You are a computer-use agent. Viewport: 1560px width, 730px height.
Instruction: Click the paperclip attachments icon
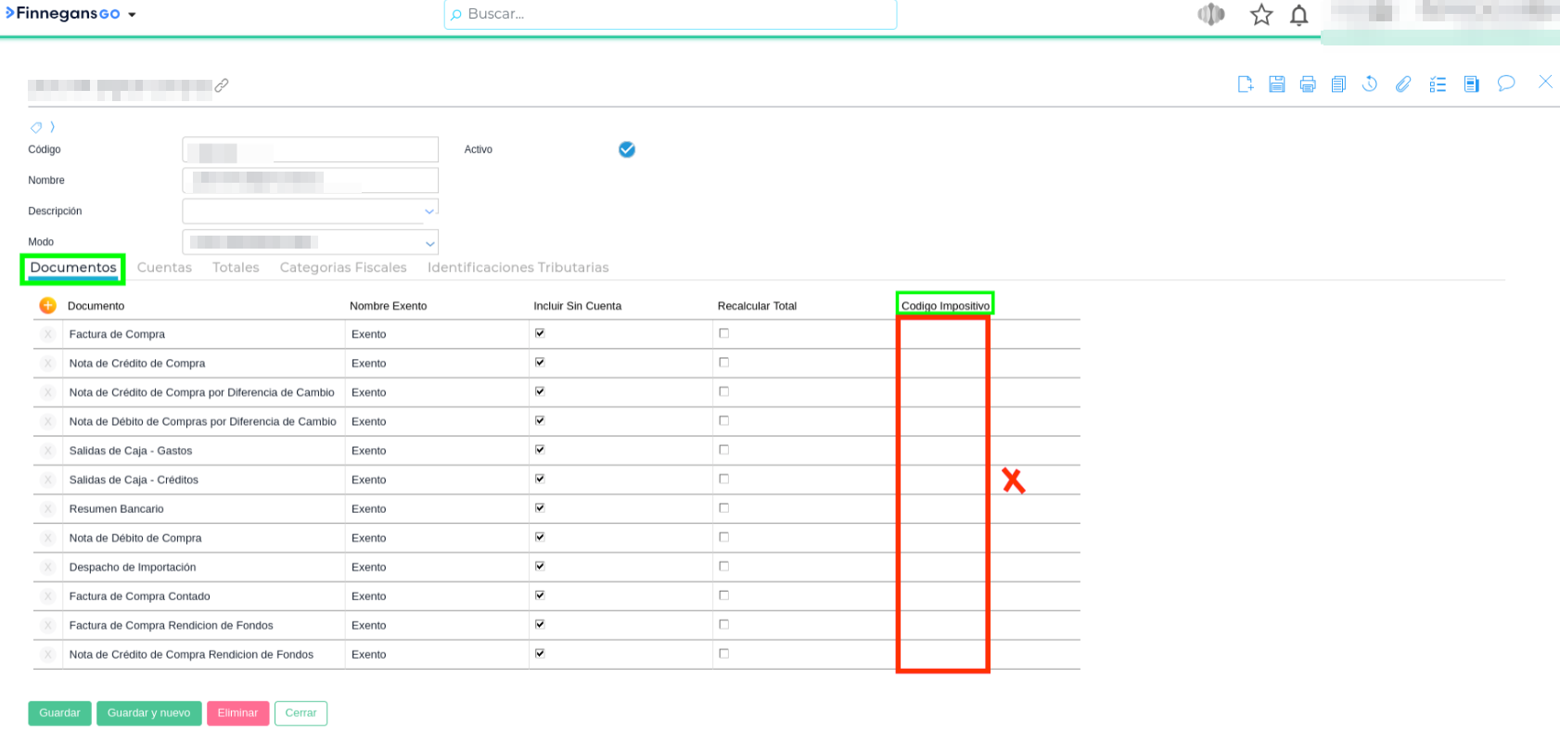[x=1403, y=84]
